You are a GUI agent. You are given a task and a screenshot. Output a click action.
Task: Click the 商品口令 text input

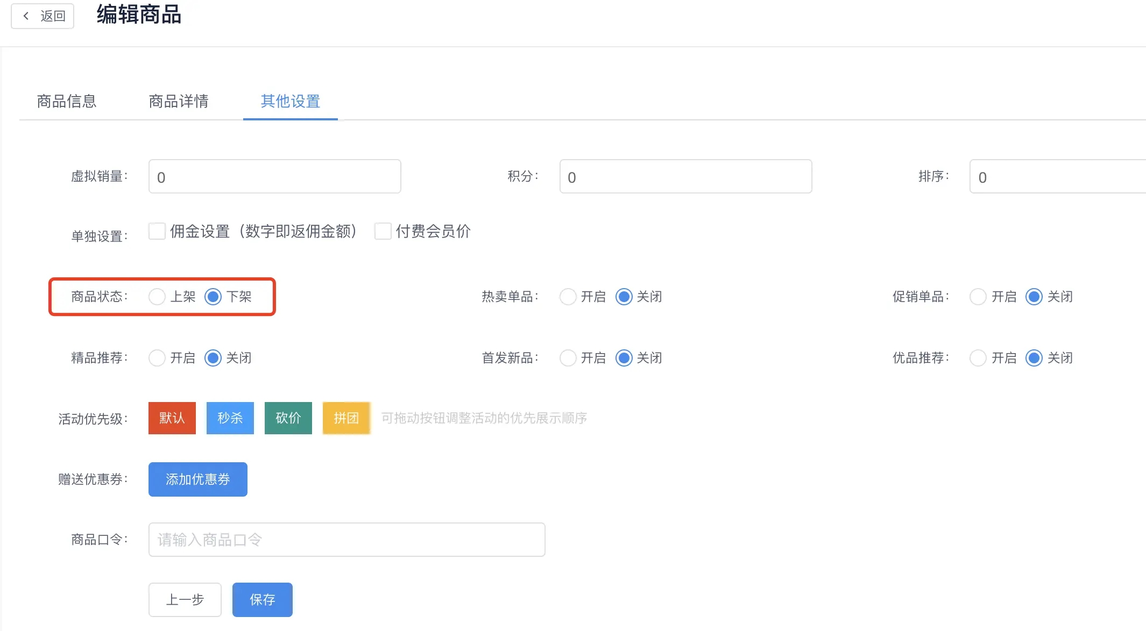pos(346,540)
